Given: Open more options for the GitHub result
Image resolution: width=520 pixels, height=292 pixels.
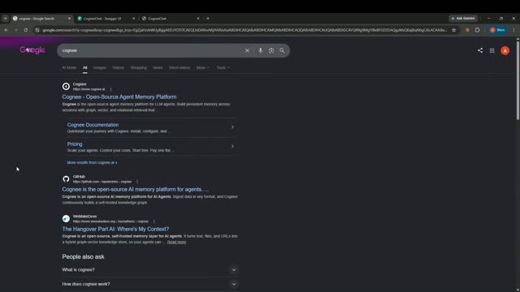Looking at the screenshot, I should [137, 182].
